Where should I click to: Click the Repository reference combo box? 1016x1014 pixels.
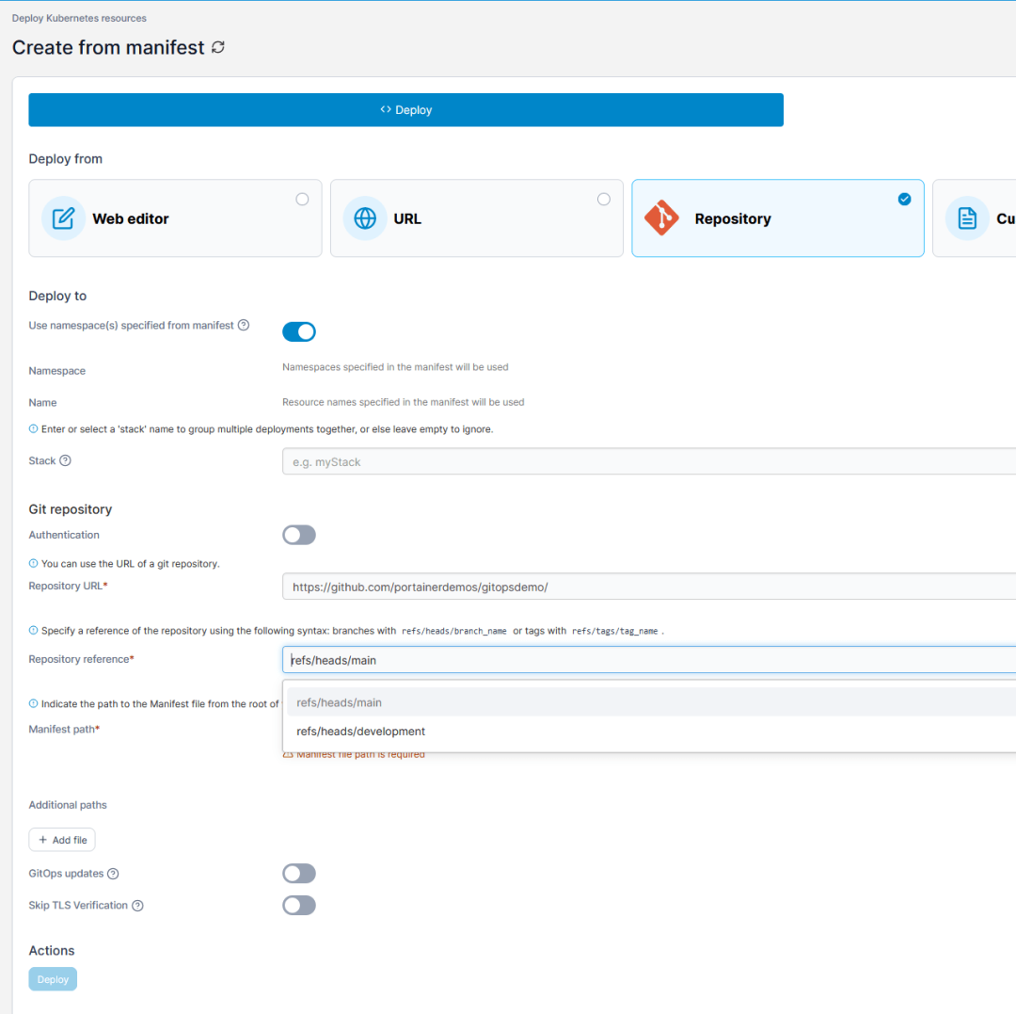649,660
